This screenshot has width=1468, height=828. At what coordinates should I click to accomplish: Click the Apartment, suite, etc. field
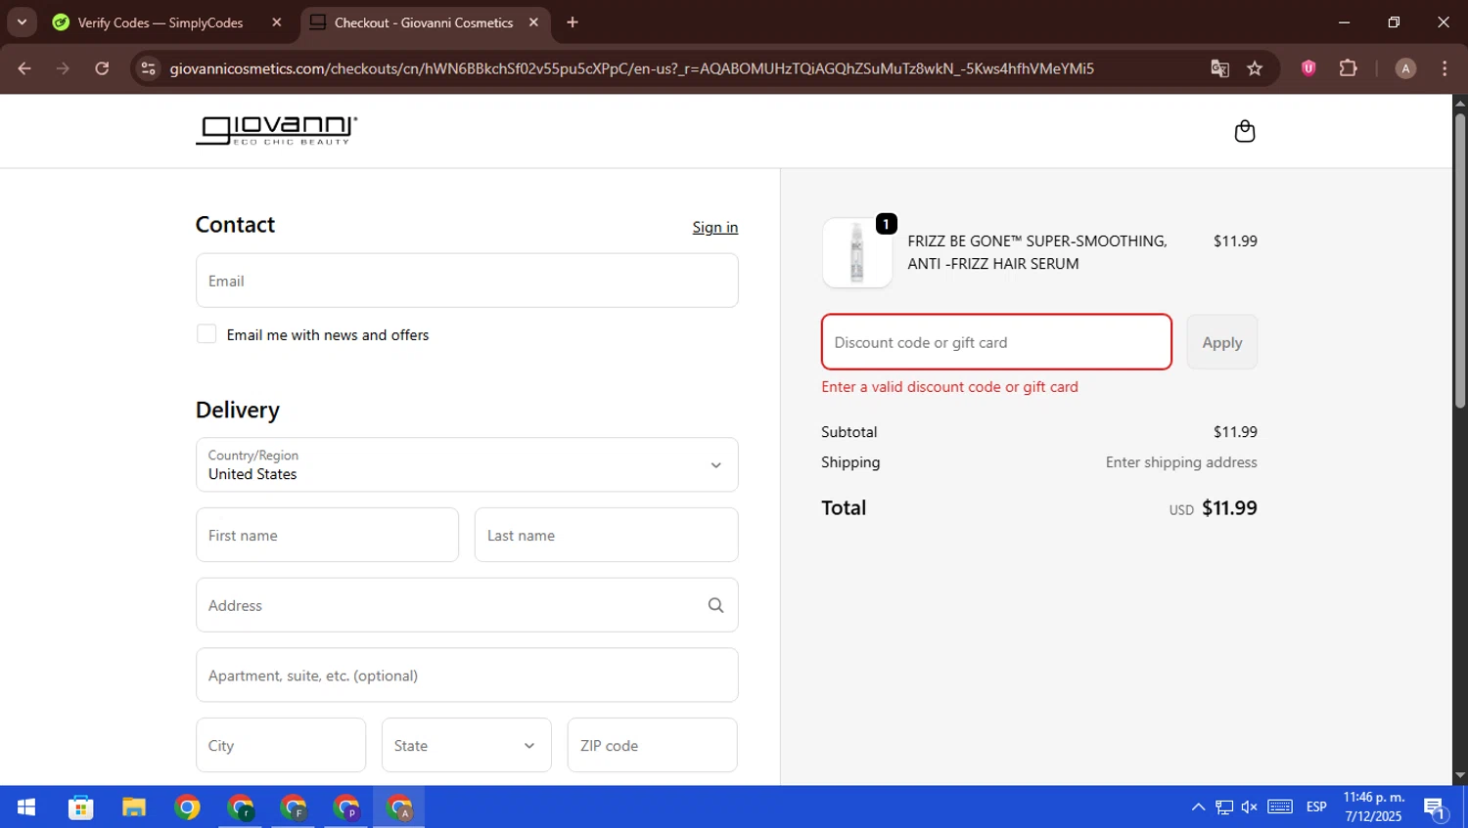point(467,675)
